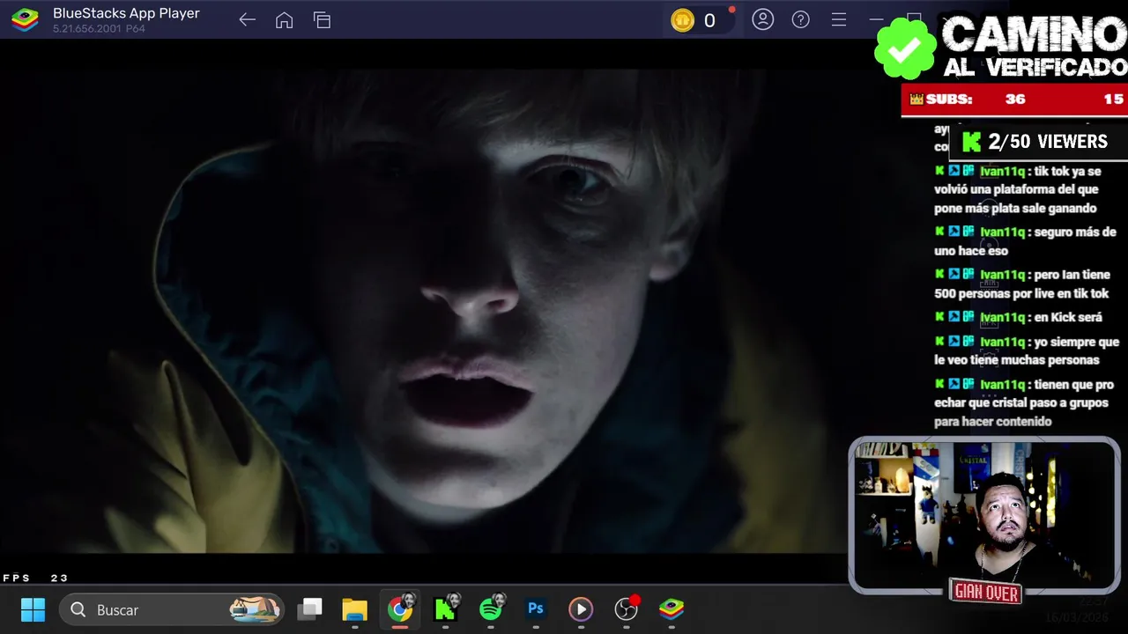Click chat message starting "tik tok ya se"

point(1017,189)
